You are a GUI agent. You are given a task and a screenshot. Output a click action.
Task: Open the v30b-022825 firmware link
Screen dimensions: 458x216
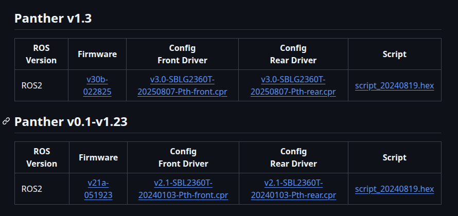tap(97, 85)
